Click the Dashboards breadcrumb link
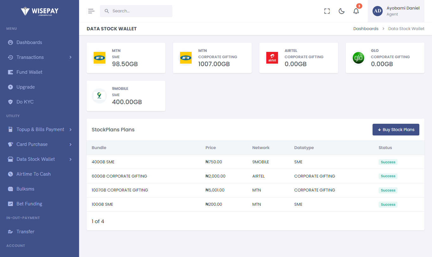Image resolution: width=432 pixels, height=257 pixels. (x=366, y=29)
